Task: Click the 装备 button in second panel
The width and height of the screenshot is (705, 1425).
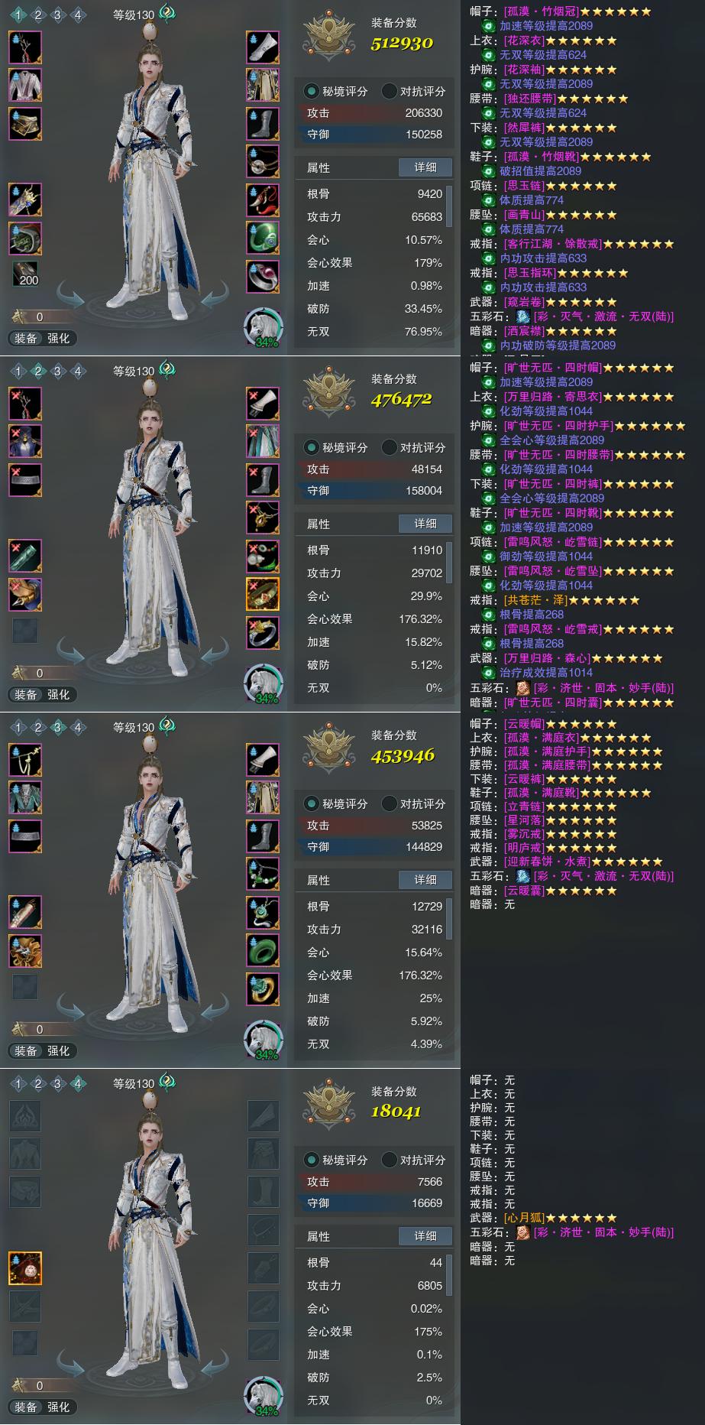Action: [25, 694]
